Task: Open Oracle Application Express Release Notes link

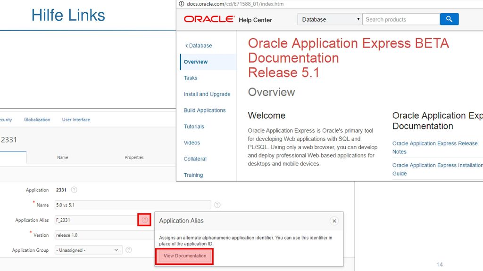Action: [x=434, y=147]
